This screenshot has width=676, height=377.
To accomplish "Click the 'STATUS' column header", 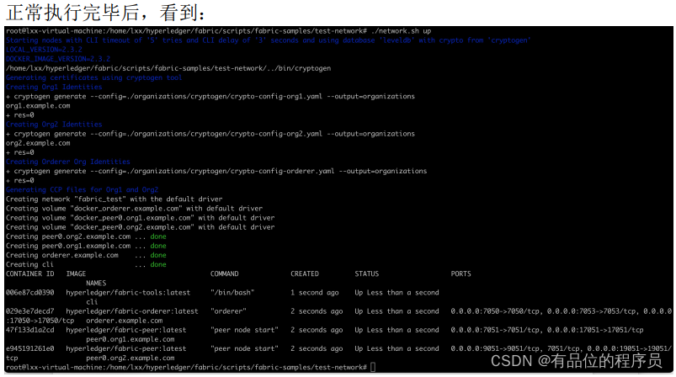I will click(x=367, y=274).
